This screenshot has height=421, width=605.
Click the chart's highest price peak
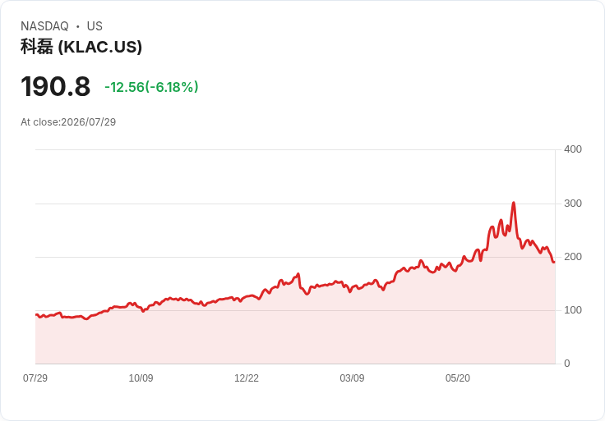pyautogui.click(x=514, y=203)
